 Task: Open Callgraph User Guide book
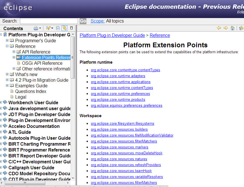click(32, 168)
